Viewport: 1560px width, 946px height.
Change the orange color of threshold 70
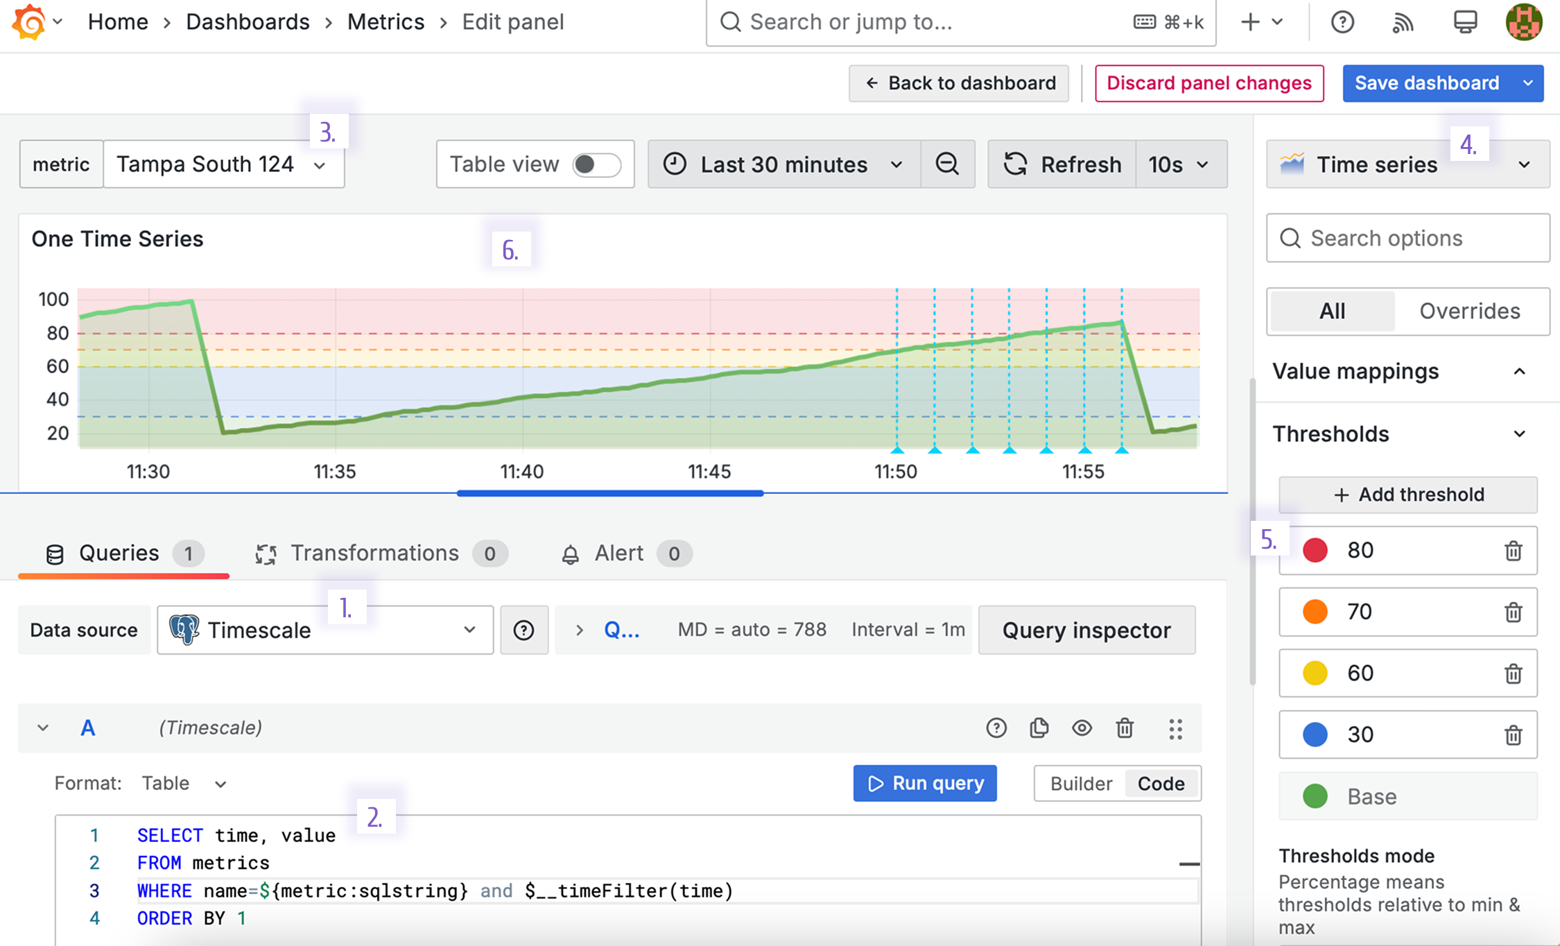pos(1315,612)
